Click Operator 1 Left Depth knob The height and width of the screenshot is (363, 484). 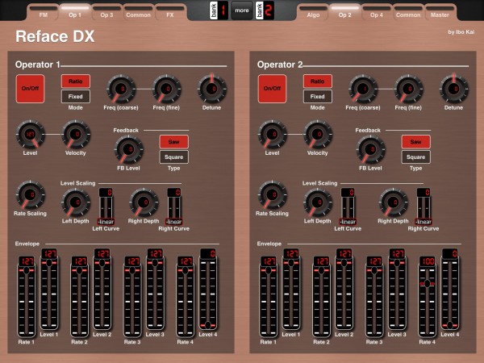click(76, 202)
